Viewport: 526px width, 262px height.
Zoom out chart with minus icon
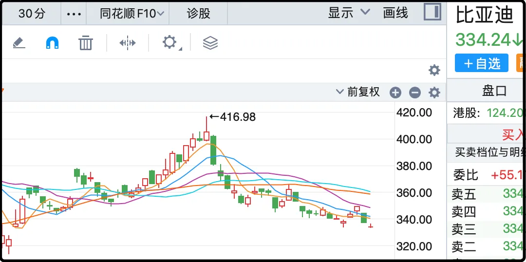414,93
